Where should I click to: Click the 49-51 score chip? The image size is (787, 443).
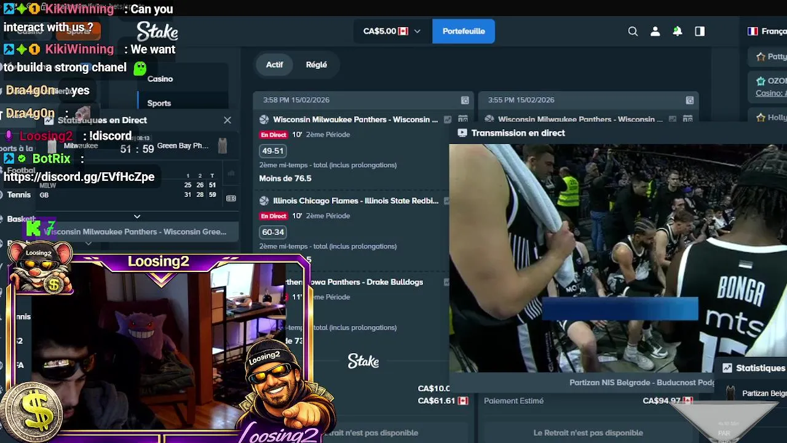point(273,151)
